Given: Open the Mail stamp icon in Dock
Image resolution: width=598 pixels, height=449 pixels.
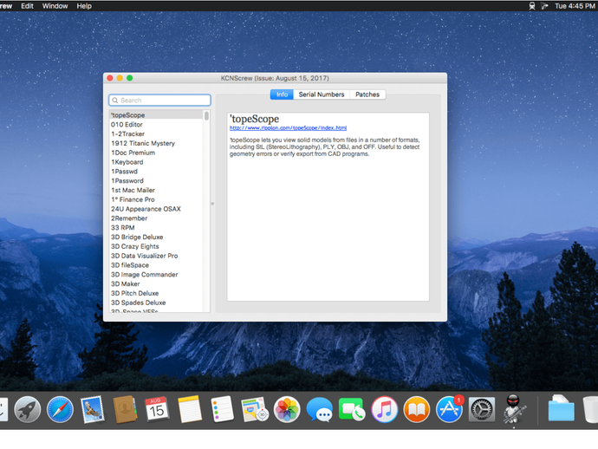Looking at the screenshot, I should pyautogui.click(x=92, y=410).
